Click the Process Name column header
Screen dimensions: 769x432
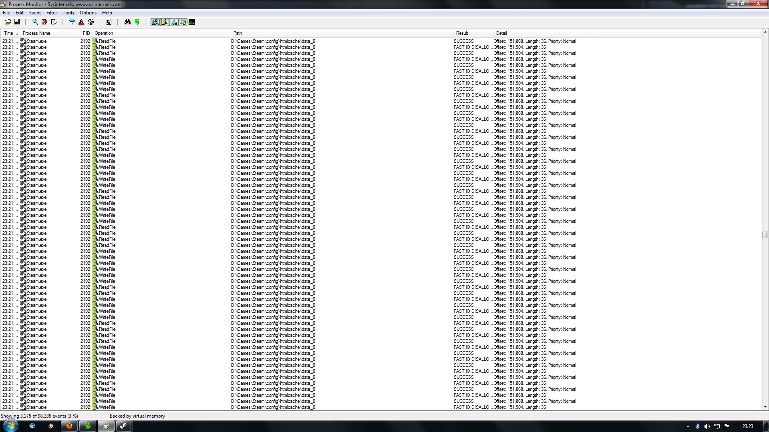(40, 33)
